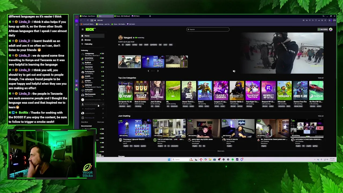The width and height of the screenshot is (343, 193).
Task: Click the KICK logo
Action: 90,29
